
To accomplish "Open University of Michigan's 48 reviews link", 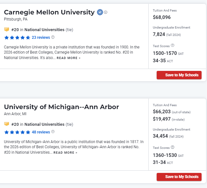I will pyautogui.click(x=41, y=132).
